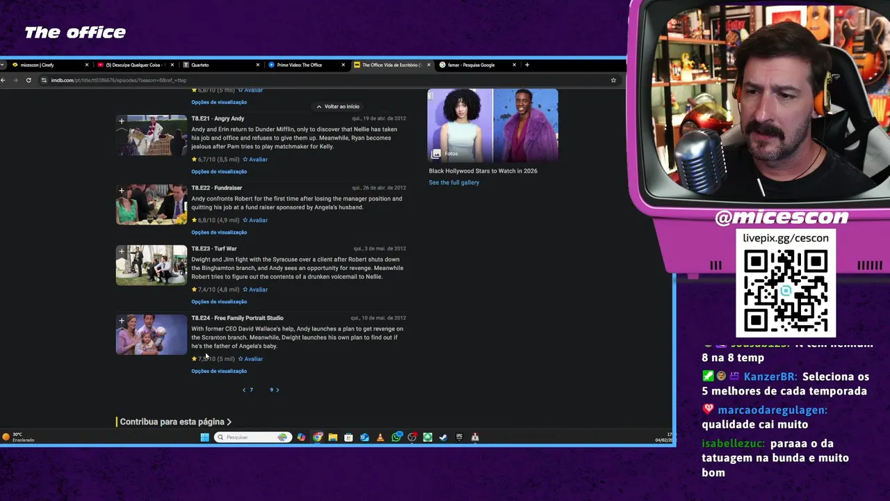
Task: Click browser back arrow
Action: coord(3,80)
